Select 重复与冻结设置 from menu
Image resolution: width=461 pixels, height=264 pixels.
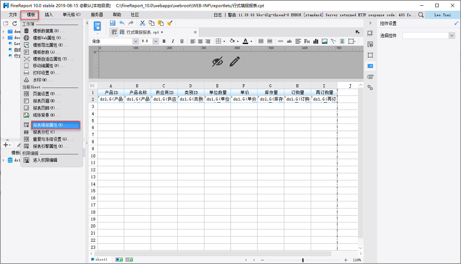click(51, 139)
